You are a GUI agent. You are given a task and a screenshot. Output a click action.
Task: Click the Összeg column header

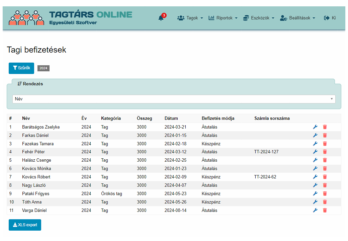point(145,118)
